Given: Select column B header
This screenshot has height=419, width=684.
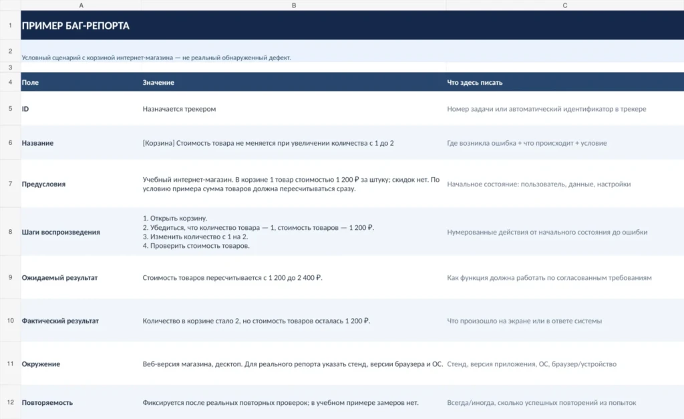Looking at the screenshot, I should (x=294, y=5).
